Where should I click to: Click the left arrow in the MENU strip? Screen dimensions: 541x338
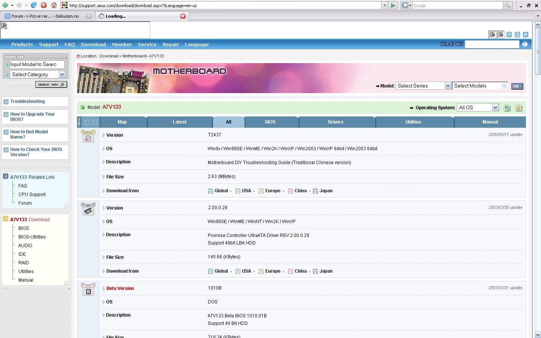click(x=87, y=122)
